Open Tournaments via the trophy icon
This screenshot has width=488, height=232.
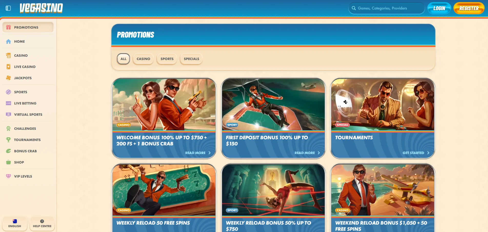(x=8, y=140)
